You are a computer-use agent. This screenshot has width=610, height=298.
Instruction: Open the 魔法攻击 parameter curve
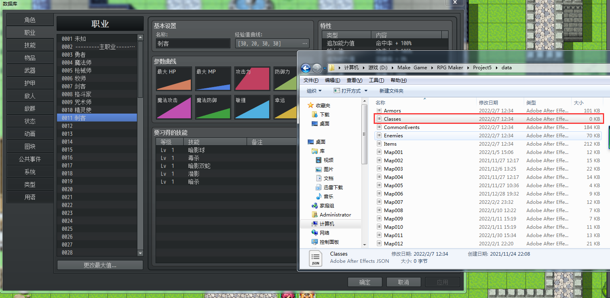click(x=174, y=107)
